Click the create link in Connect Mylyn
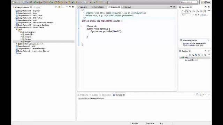This screenshot has width=223, height=125. tap(192, 45)
